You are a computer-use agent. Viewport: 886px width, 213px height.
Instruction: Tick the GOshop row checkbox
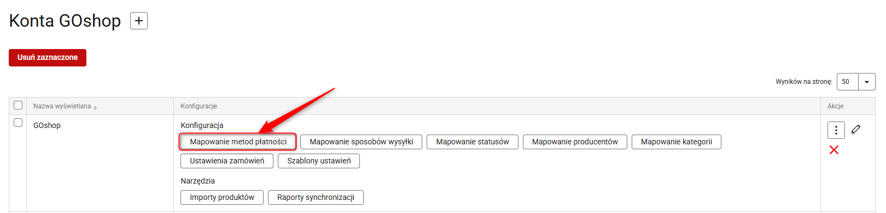pyautogui.click(x=18, y=123)
